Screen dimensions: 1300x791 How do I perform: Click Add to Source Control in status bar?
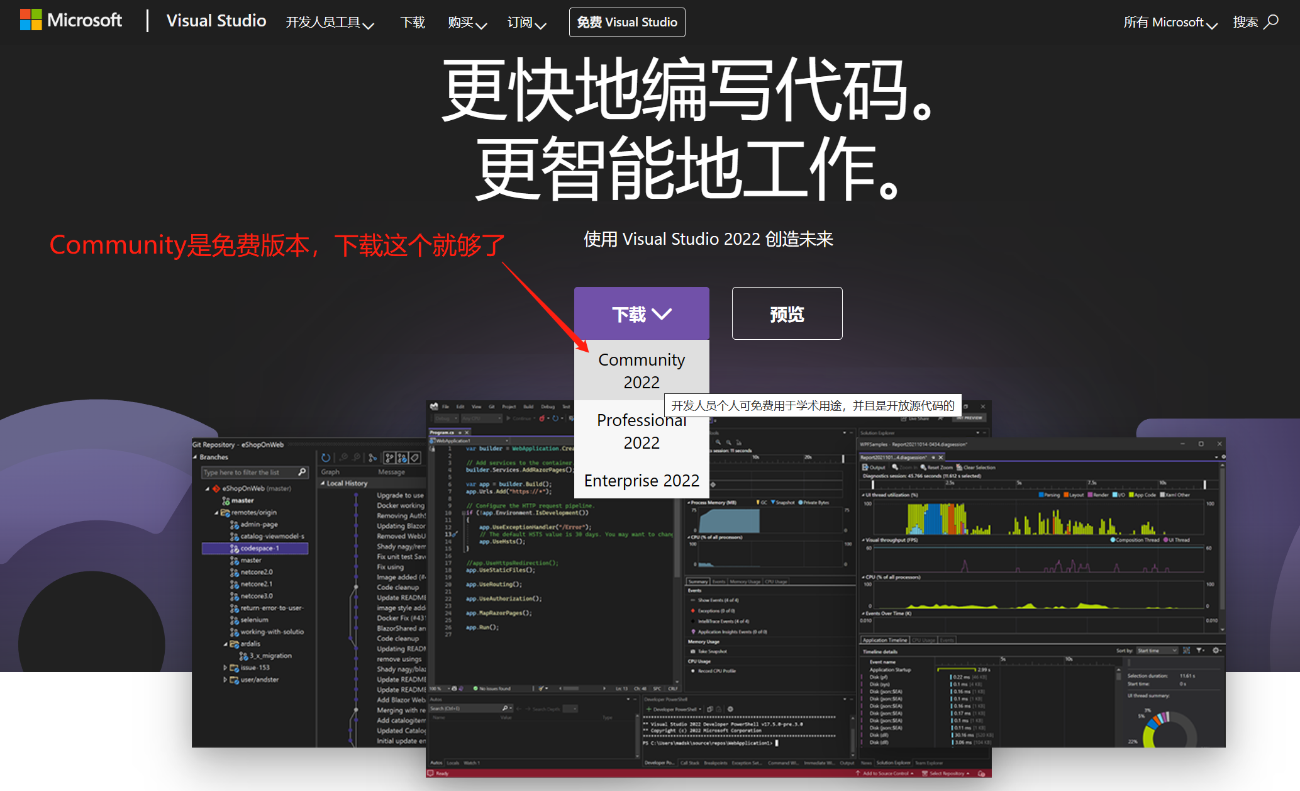point(885,773)
